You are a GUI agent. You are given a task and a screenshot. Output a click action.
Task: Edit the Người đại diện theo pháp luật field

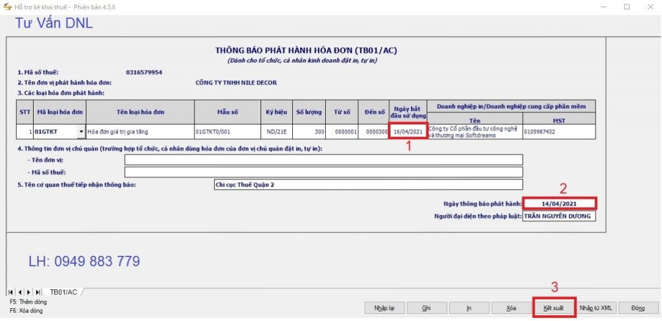pyautogui.click(x=559, y=216)
